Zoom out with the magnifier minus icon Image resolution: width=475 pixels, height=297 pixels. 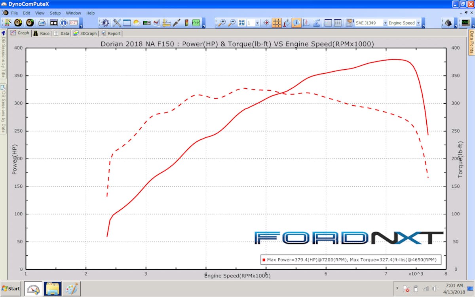(x=232, y=23)
